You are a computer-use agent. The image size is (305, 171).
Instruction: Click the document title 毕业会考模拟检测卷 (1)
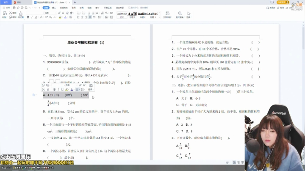86,43
